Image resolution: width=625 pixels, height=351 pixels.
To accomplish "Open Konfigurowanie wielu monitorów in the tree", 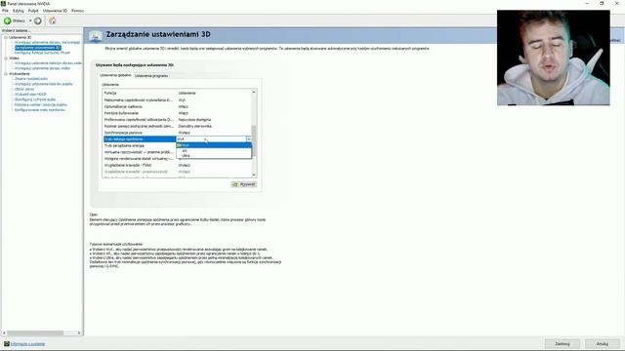I will pos(39,110).
